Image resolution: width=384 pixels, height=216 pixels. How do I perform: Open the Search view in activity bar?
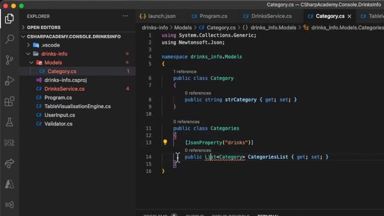pyautogui.click(x=10, y=38)
